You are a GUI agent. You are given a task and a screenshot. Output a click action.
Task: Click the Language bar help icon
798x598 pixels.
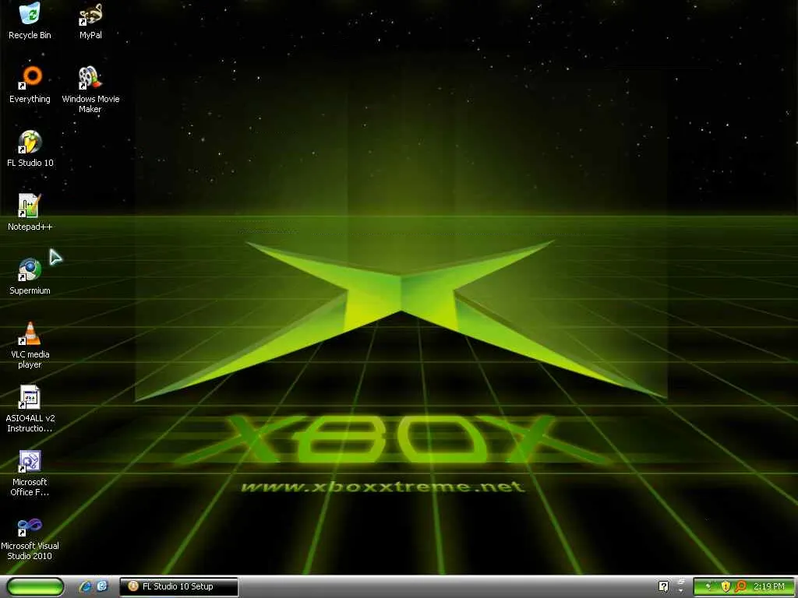click(664, 586)
